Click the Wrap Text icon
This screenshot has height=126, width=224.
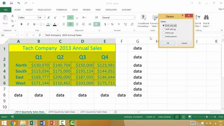click(x=97, y=17)
